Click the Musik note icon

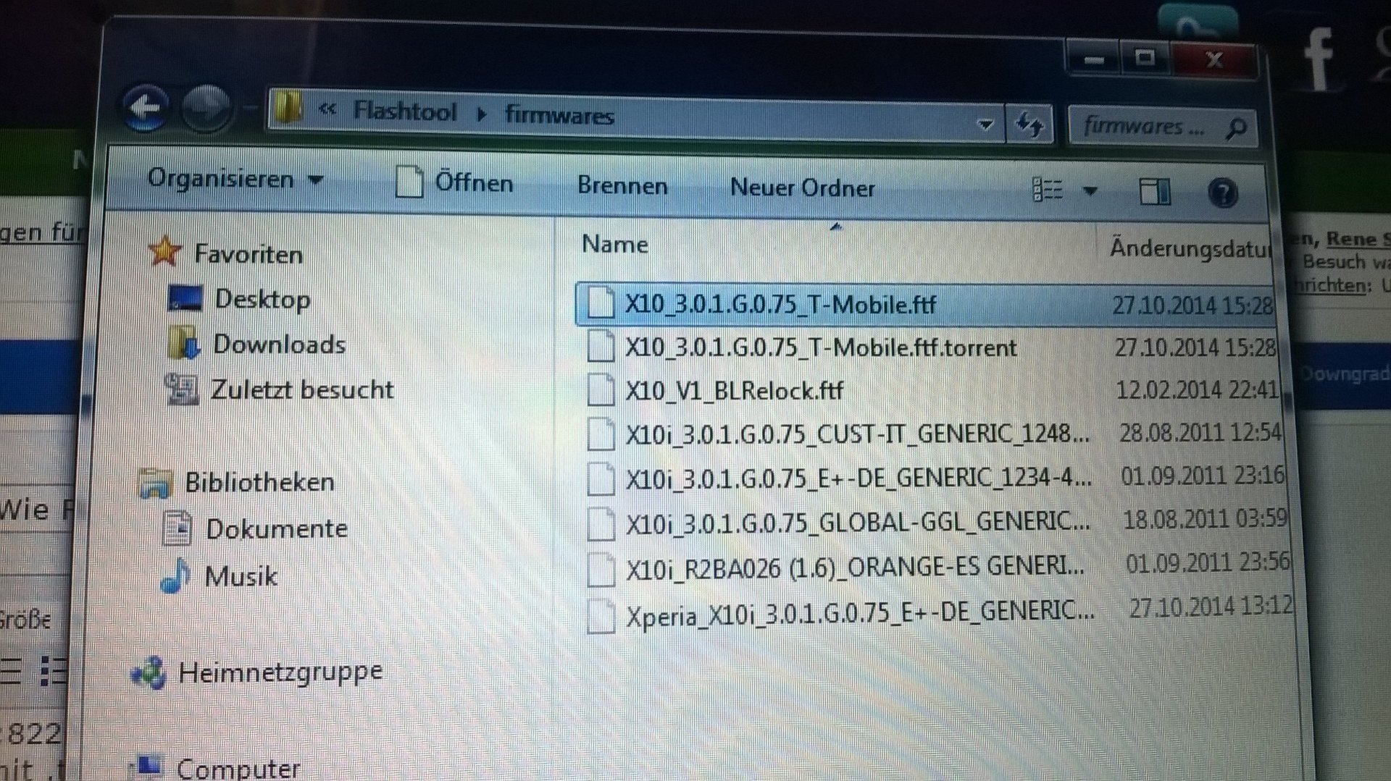pyautogui.click(x=175, y=575)
